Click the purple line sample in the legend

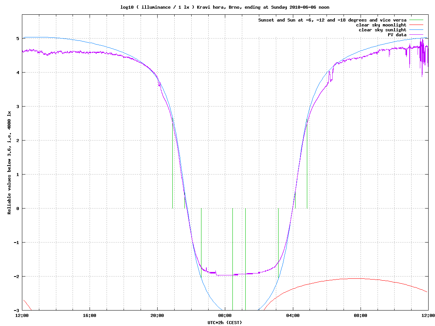click(x=416, y=35)
